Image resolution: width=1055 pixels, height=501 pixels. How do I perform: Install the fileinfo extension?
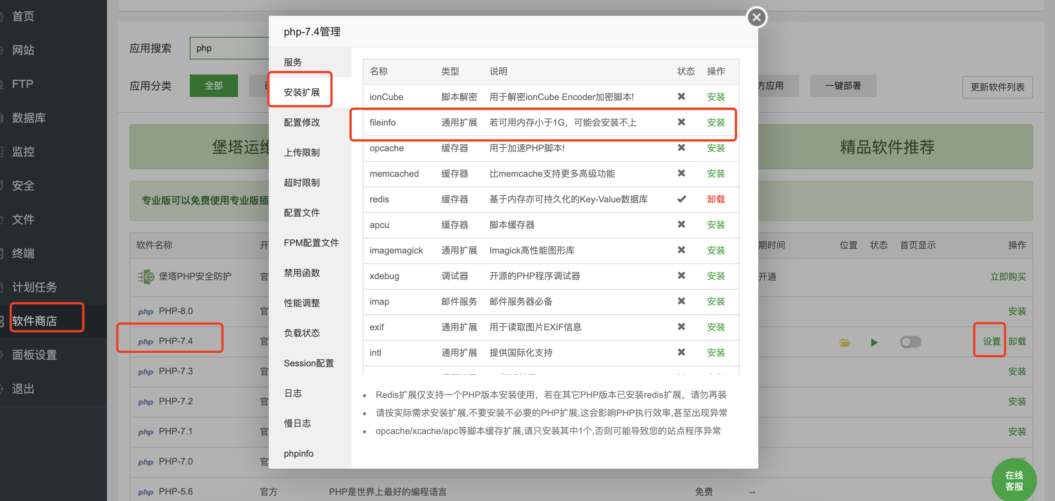pos(715,122)
